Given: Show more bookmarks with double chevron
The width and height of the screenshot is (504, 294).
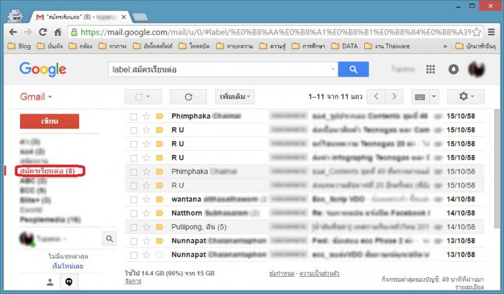Looking at the screenshot, I should pos(445,46).
